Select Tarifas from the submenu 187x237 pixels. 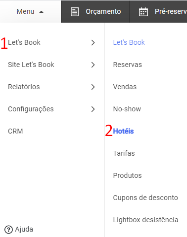click(124, 153)
